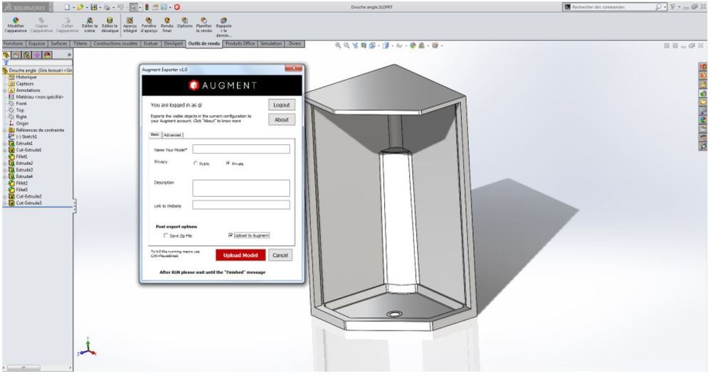The image size is (710, 376).
Task: Open Editer la décalque tool
Action: point(110,25)
